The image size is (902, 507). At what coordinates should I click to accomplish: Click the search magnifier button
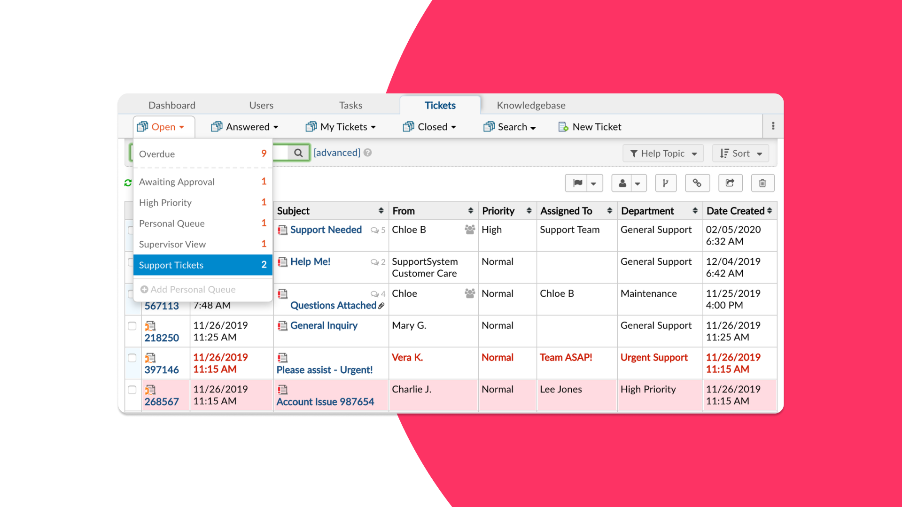click(x=298, y=153)
